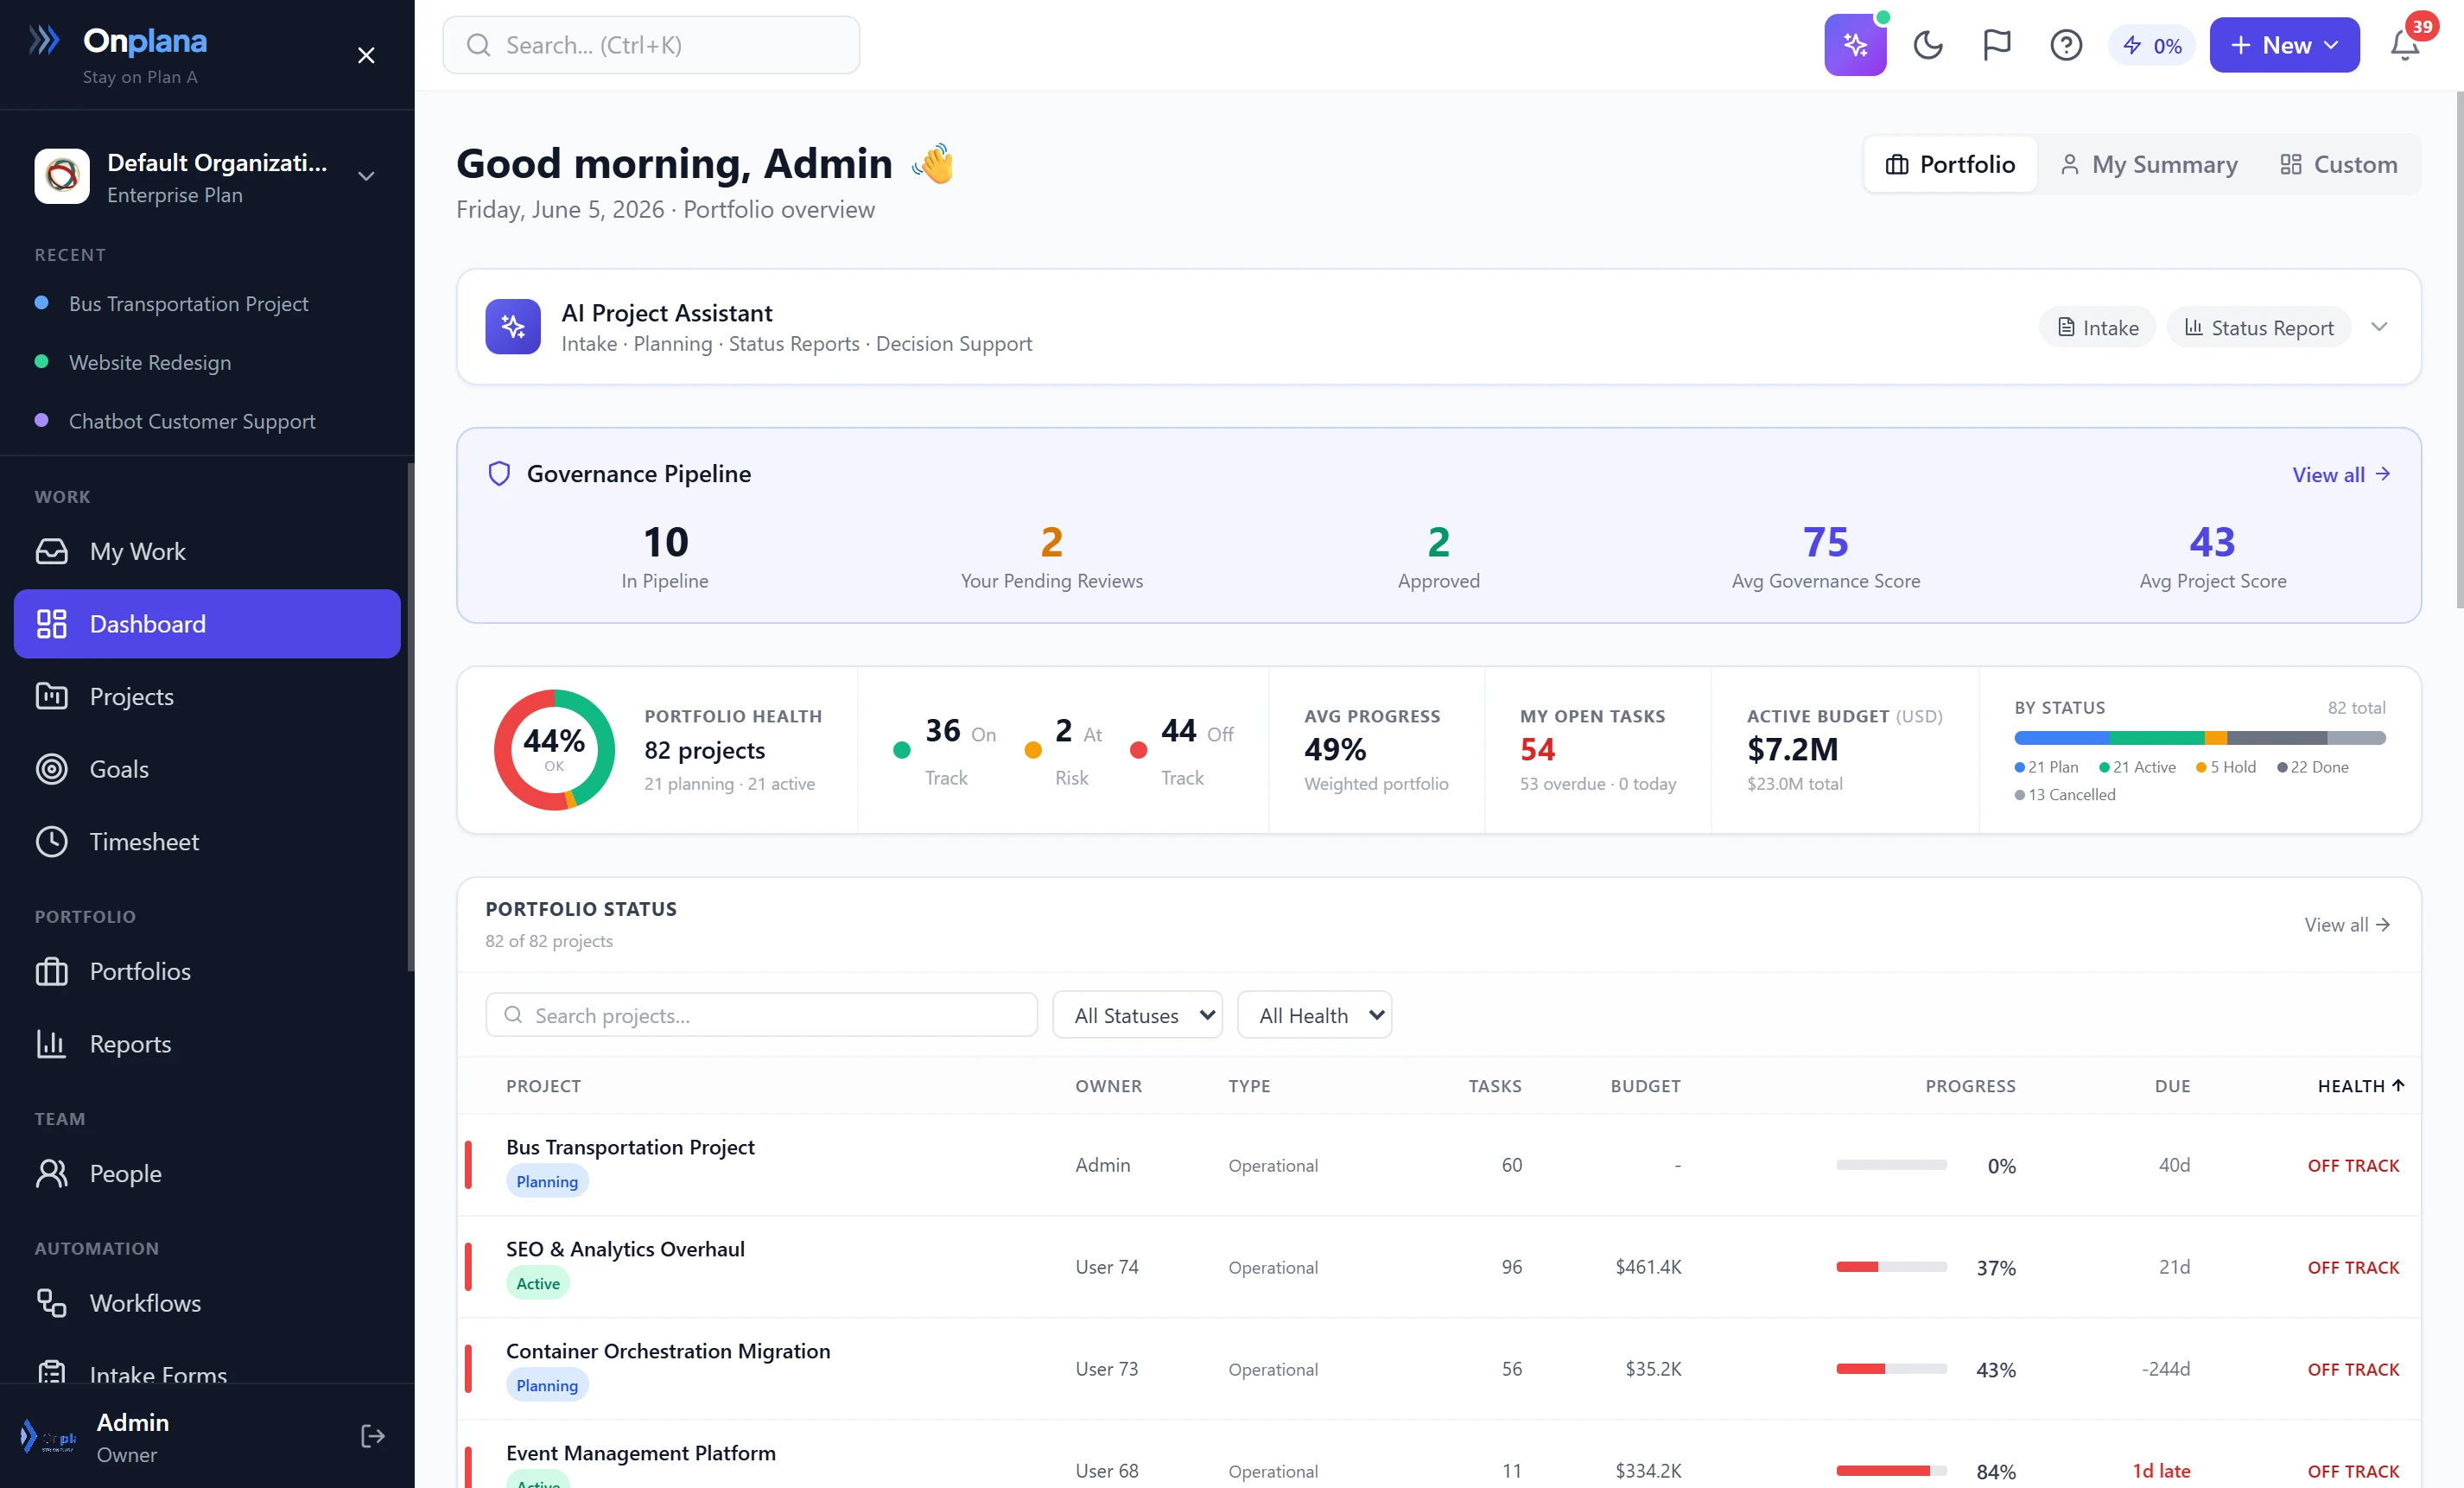Click the Goals target icon
The width and height of the screenshot is (2464, 1488).
pos(52,769)
